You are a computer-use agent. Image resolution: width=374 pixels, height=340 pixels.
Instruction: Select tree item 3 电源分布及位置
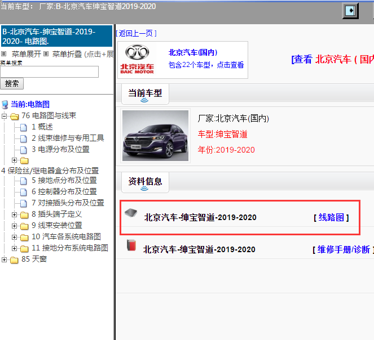(x=60, y=149)
